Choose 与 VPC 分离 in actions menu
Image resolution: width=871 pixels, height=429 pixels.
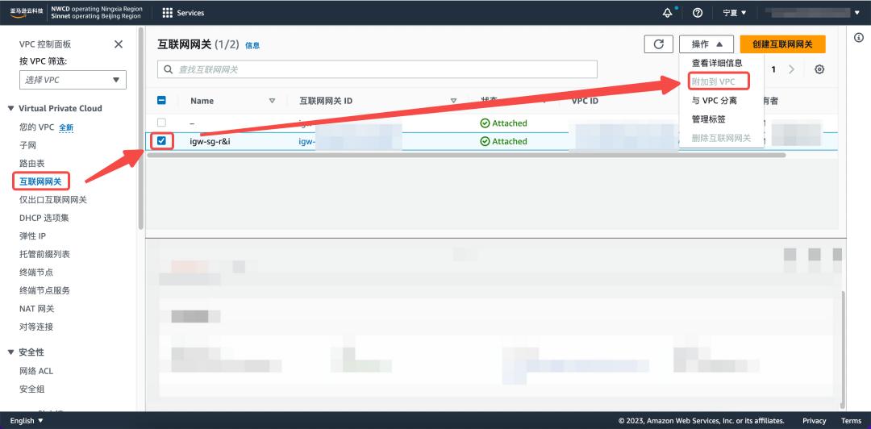[x=715, y=101]
